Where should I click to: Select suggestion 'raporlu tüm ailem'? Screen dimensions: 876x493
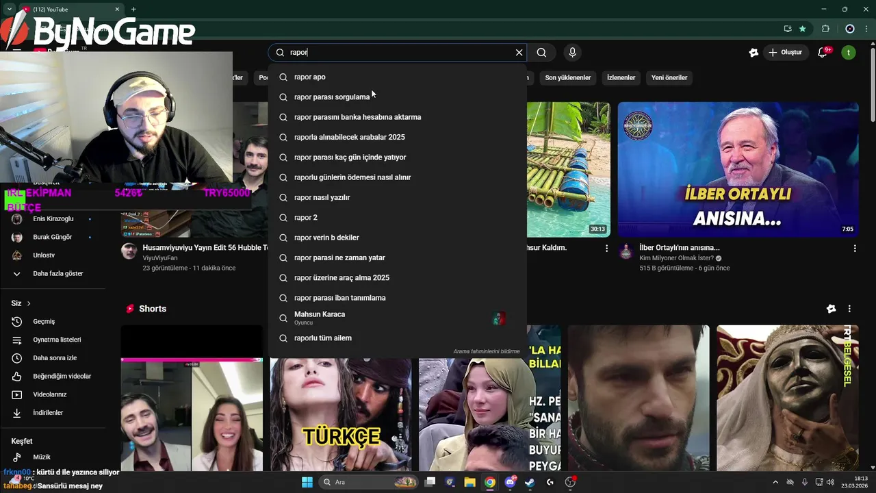398,338
